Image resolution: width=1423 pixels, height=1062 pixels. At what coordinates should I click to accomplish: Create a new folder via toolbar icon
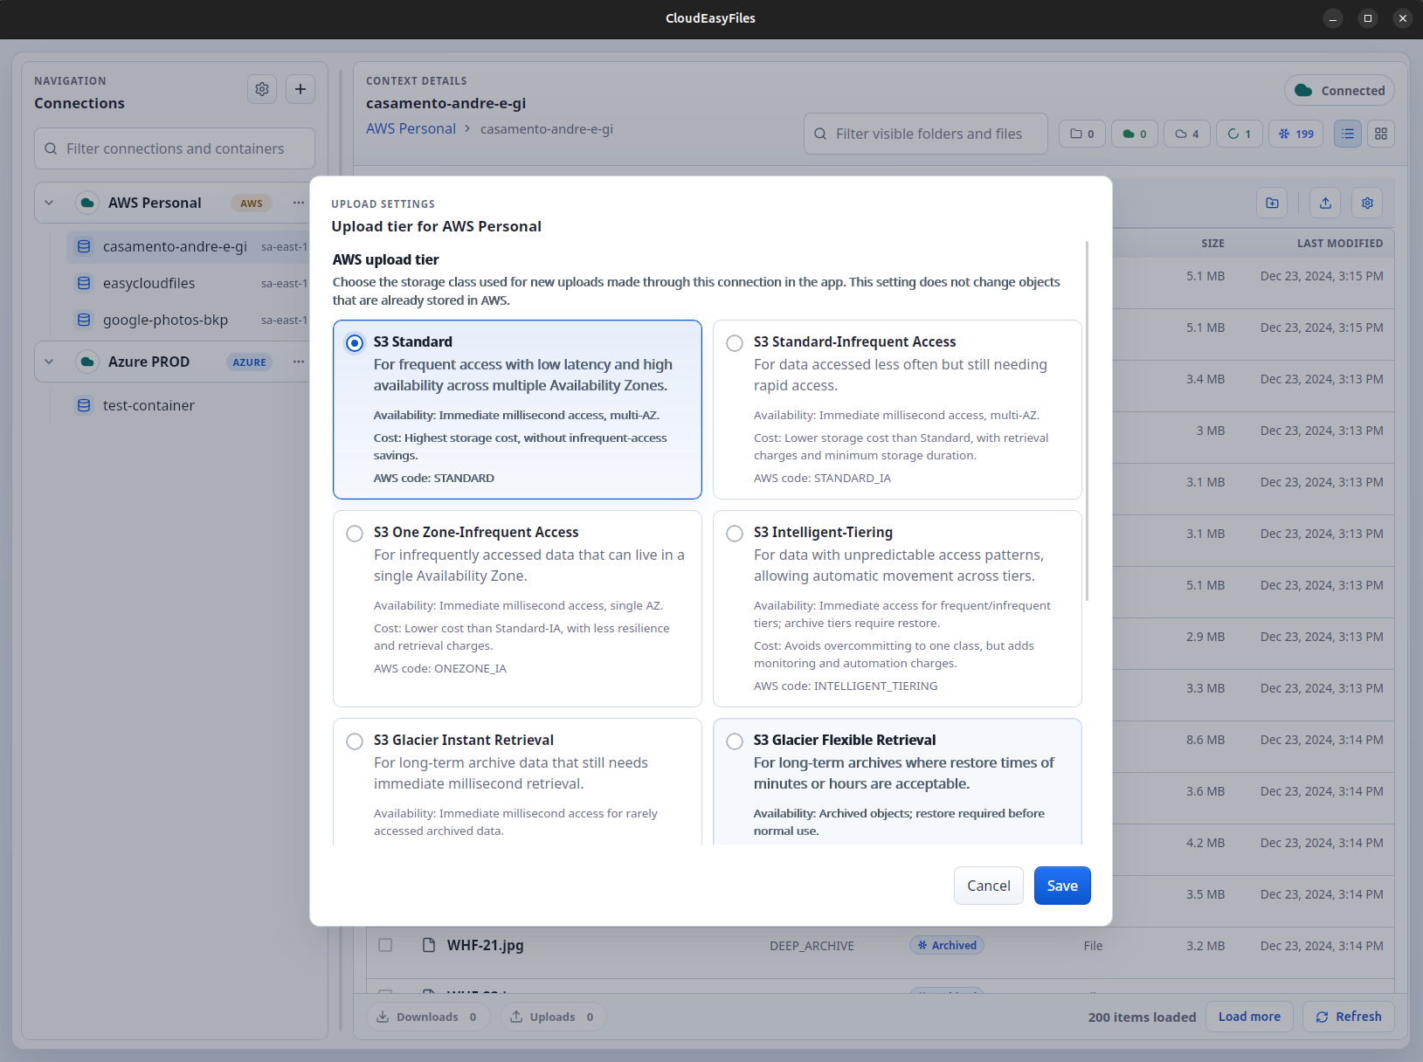point(1273,203)
